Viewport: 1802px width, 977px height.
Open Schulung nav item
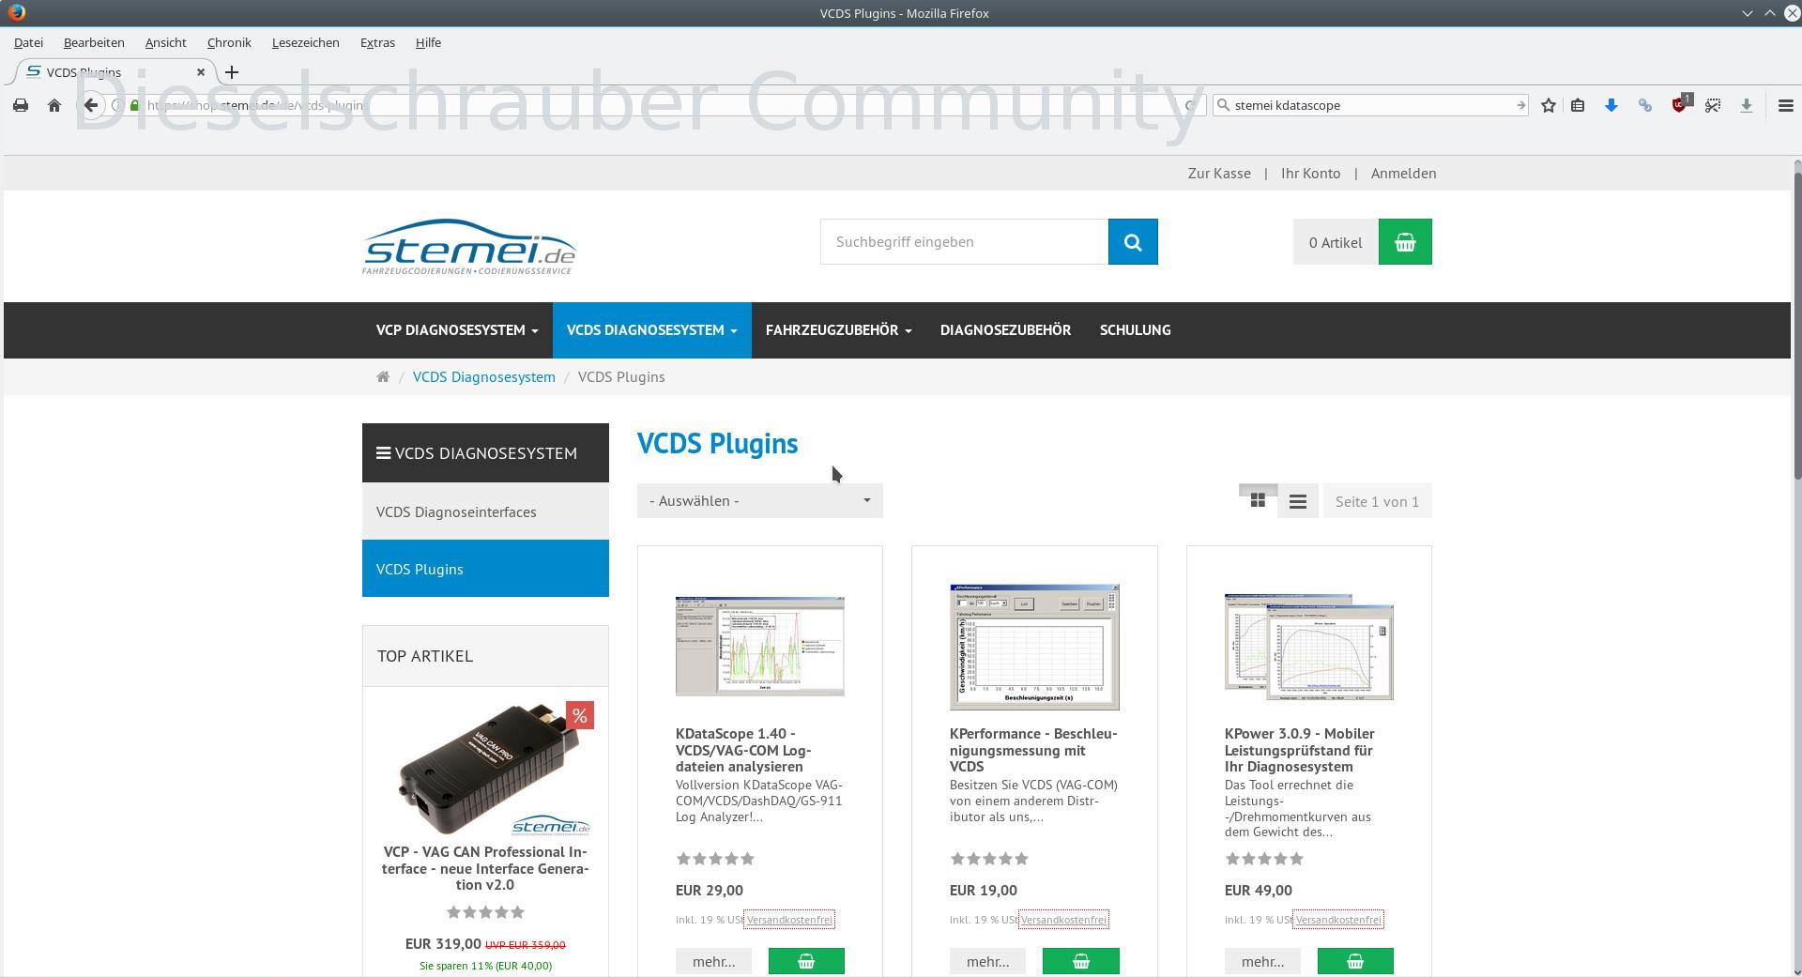(x=1135, y=330)
